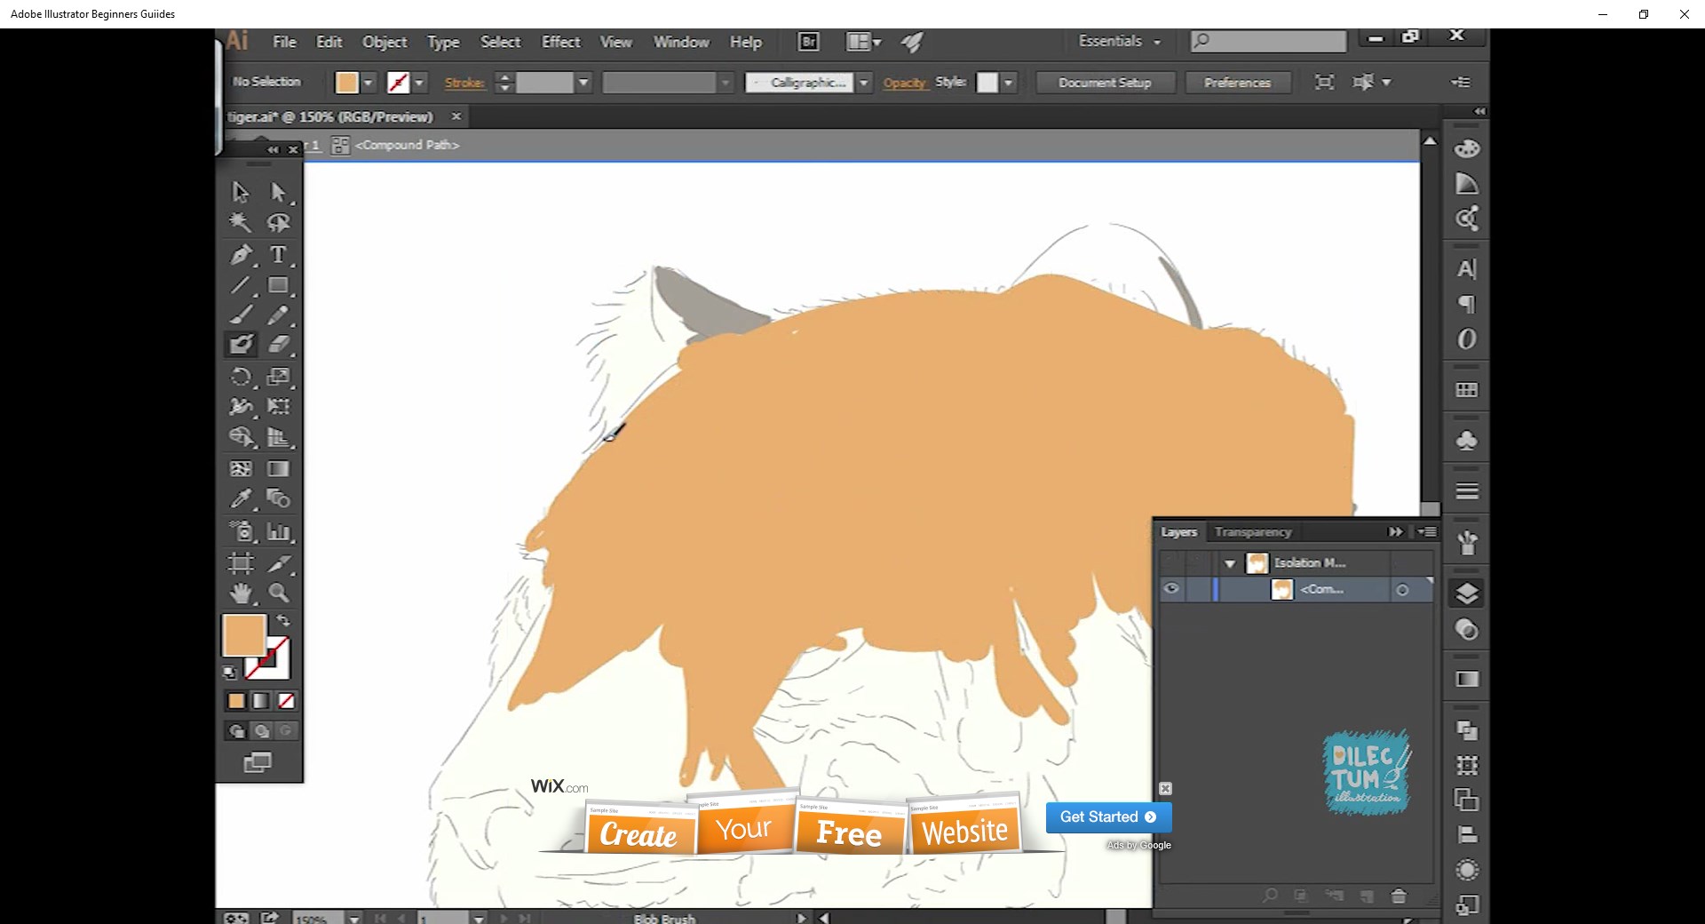Switch to the Transparency tab

(x=1252, y=532)
